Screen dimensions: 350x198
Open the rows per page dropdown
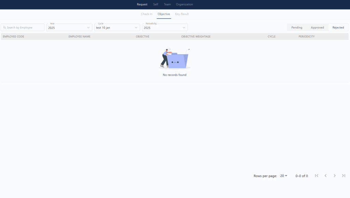tap(283, 176)
